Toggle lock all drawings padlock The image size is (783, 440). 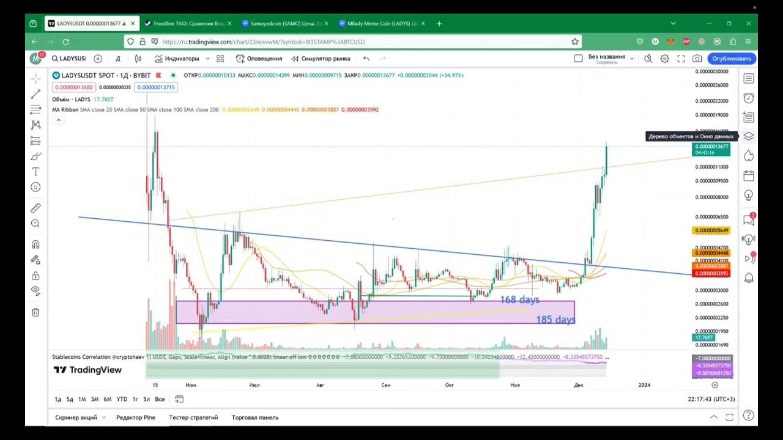pos(35,275)
